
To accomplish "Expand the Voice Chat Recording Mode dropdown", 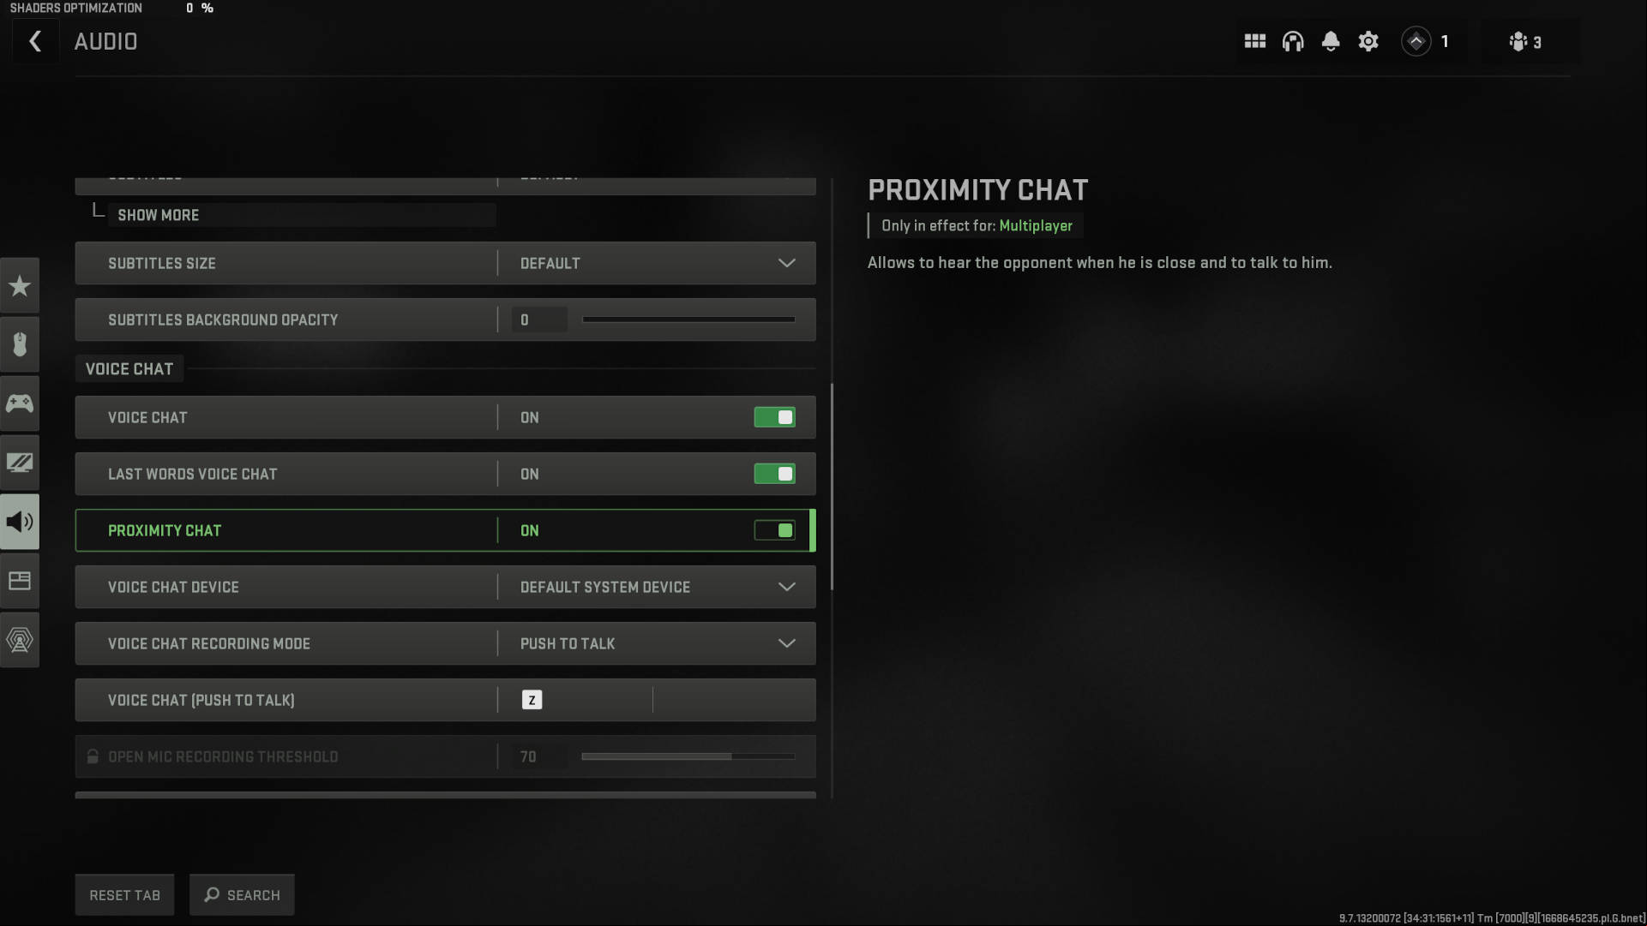I will pos(657,643).
